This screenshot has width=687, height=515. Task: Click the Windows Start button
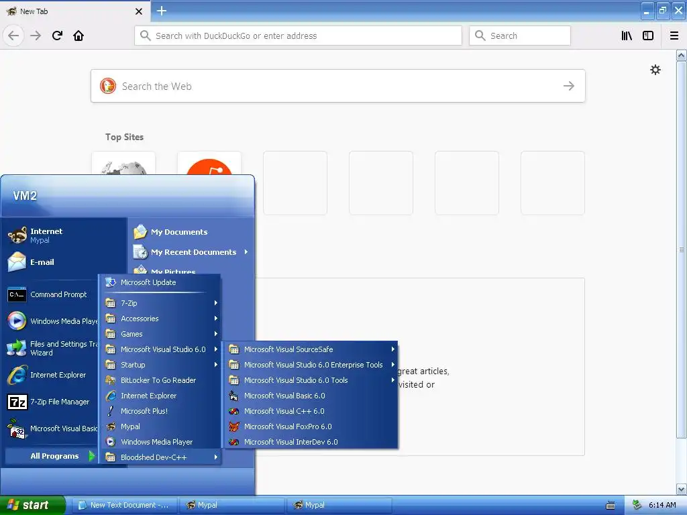tap(32, 505)
